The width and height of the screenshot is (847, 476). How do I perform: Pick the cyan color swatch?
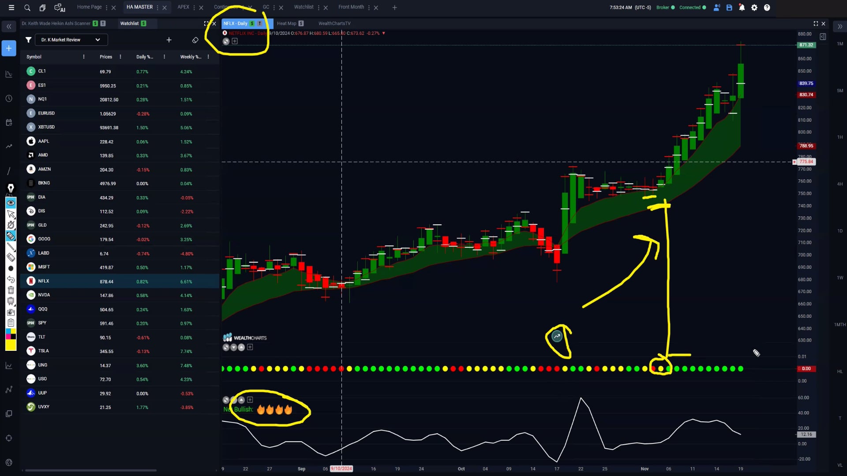click(8, 331)
